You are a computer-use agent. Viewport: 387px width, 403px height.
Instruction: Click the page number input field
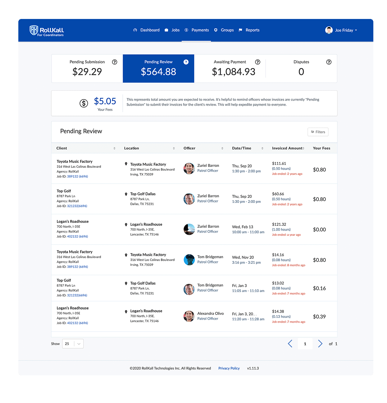[305, 344]
